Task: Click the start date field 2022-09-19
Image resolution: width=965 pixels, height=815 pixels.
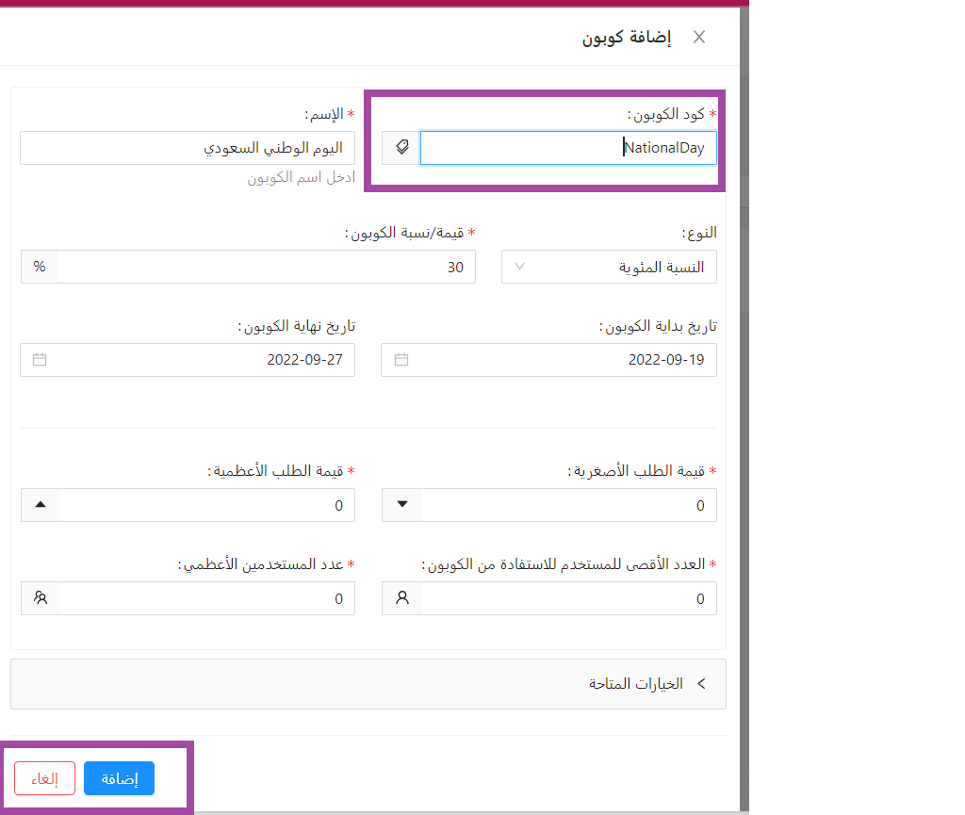Action: (565, 360)
